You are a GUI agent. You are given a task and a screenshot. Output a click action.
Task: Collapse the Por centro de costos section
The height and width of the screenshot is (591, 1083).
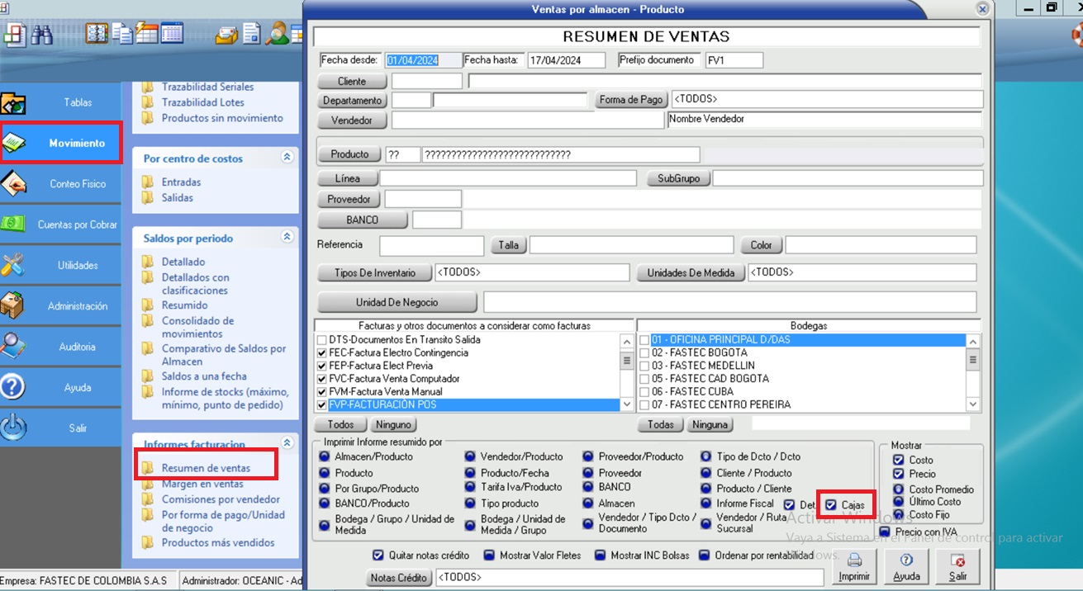coord(287,158)
